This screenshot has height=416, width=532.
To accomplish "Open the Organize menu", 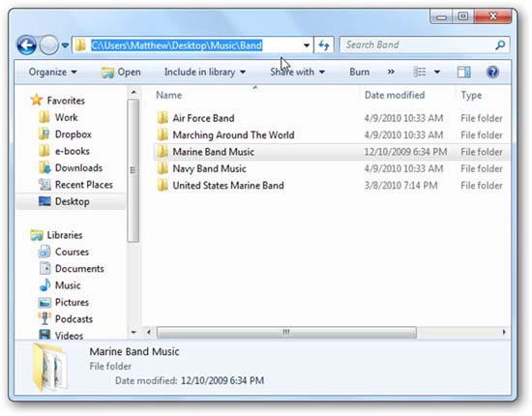I will point(53,72).
